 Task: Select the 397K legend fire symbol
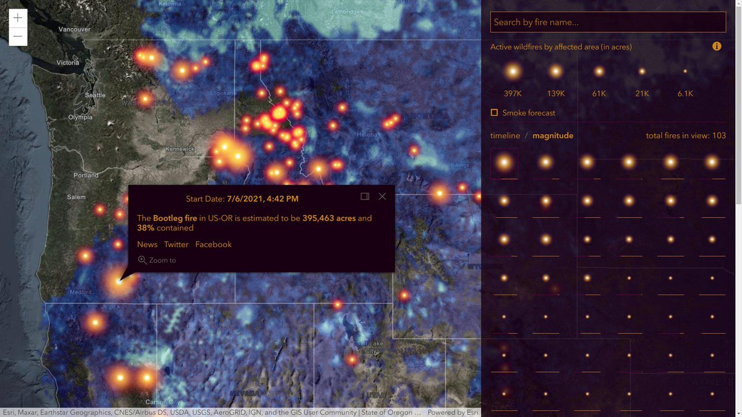pyautogui.click(x=513, y=72)
